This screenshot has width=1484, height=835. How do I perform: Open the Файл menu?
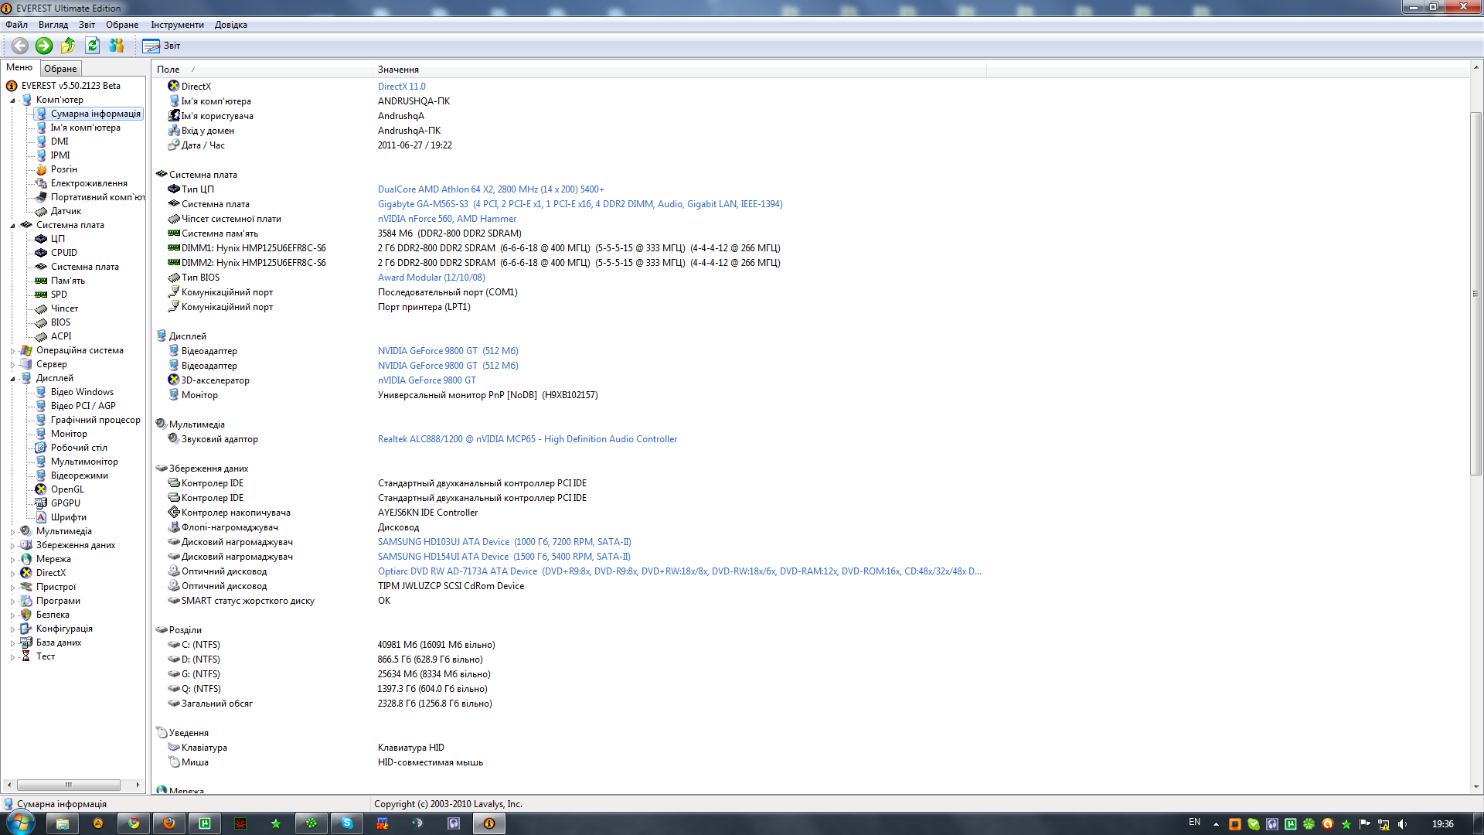(16, 25)
